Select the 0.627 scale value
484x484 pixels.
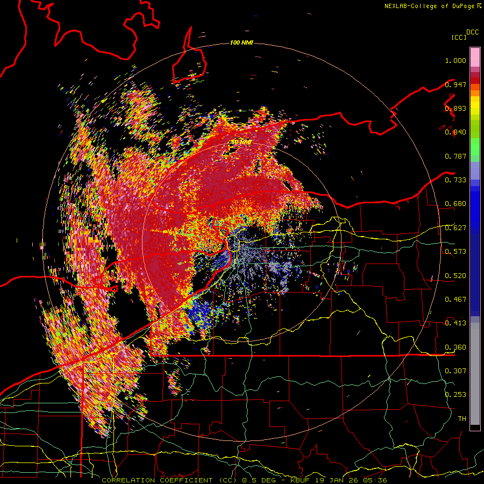[x=455, y=228]
